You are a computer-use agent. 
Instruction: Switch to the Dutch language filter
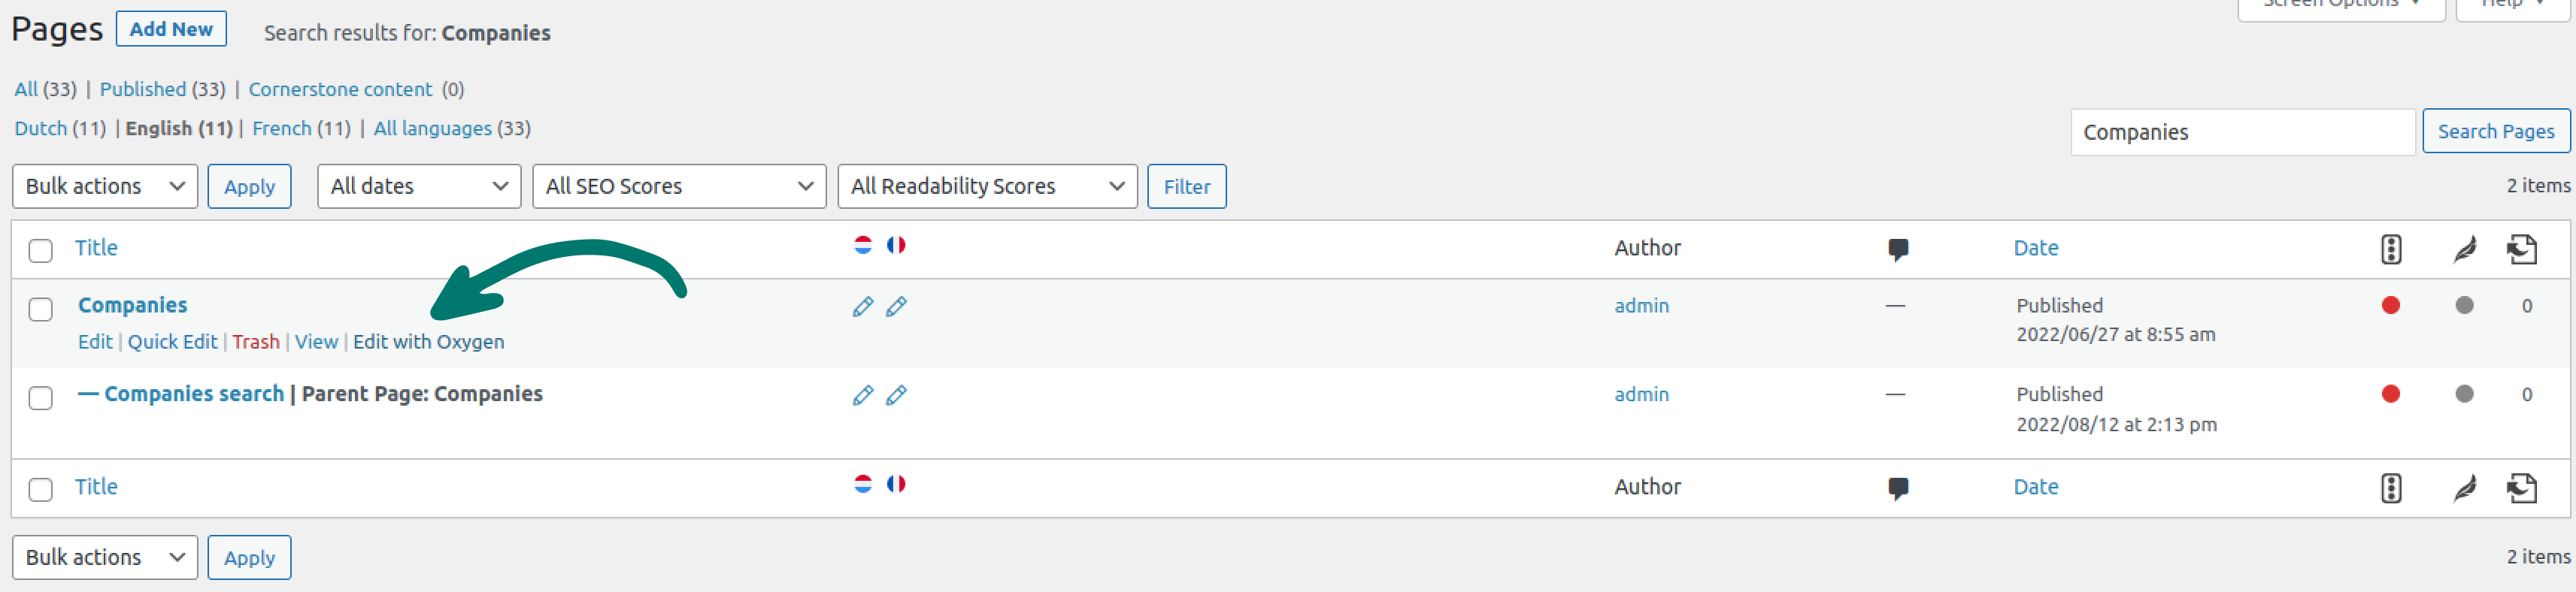pos(41,129)
